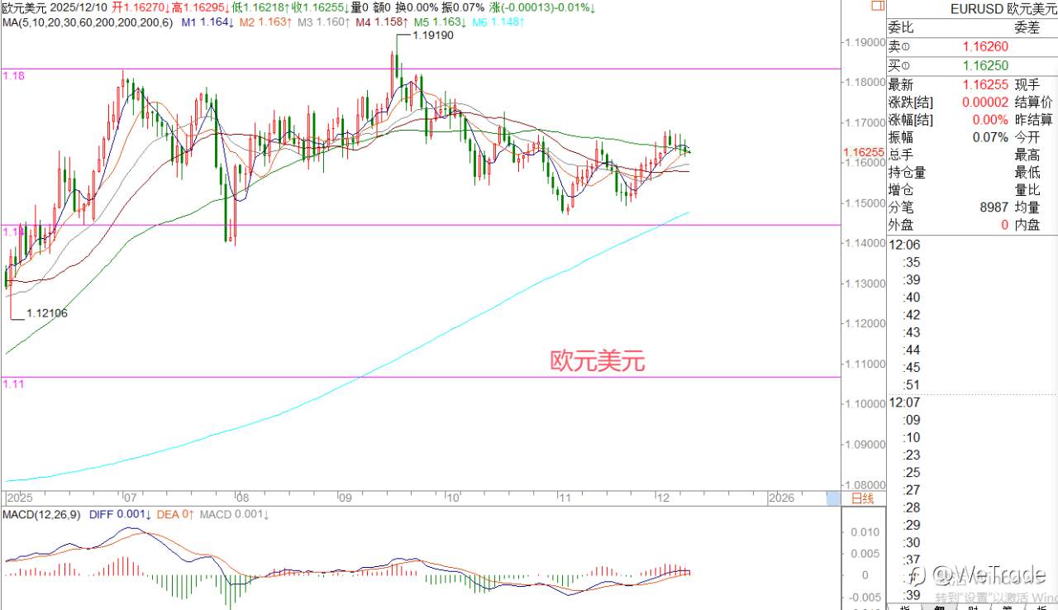Click the M6 1.148 moving average value
Screen dimensions: 1058x610
tap(498, 22)
